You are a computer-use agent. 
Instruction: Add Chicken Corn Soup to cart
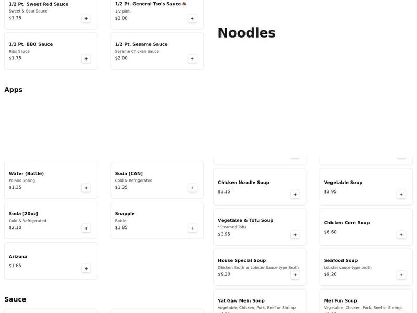[401, 235]
